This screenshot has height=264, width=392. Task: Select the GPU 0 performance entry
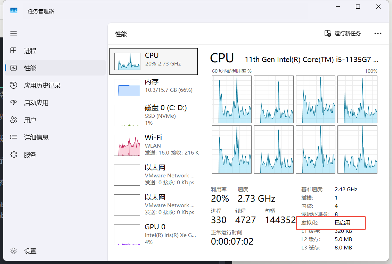154,234
